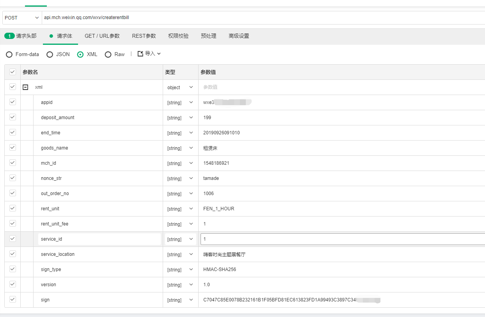Open the 高级设置 tab
485x317 pixels.
click(x=239, y=36)
